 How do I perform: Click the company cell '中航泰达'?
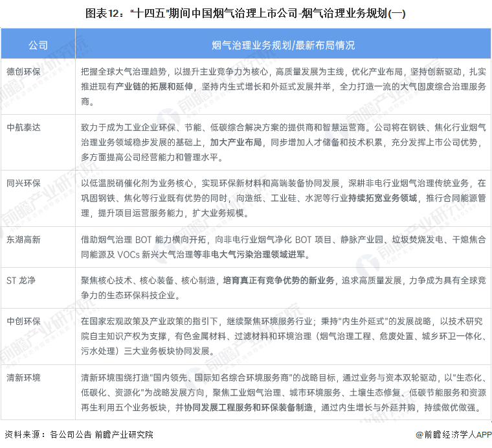[x=23, y=128]
